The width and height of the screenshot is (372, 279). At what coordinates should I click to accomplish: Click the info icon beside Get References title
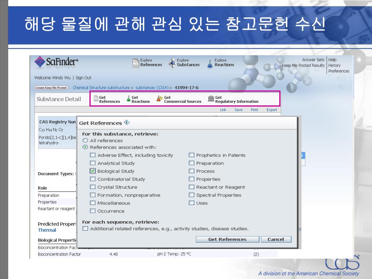tap(127, 122)
